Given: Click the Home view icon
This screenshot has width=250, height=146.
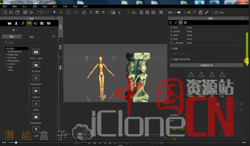Looking at the screenshot, I should 134,12.
